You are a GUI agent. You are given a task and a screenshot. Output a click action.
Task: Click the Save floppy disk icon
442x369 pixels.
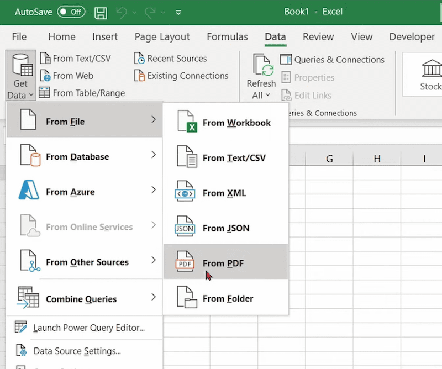coord(101,13)
